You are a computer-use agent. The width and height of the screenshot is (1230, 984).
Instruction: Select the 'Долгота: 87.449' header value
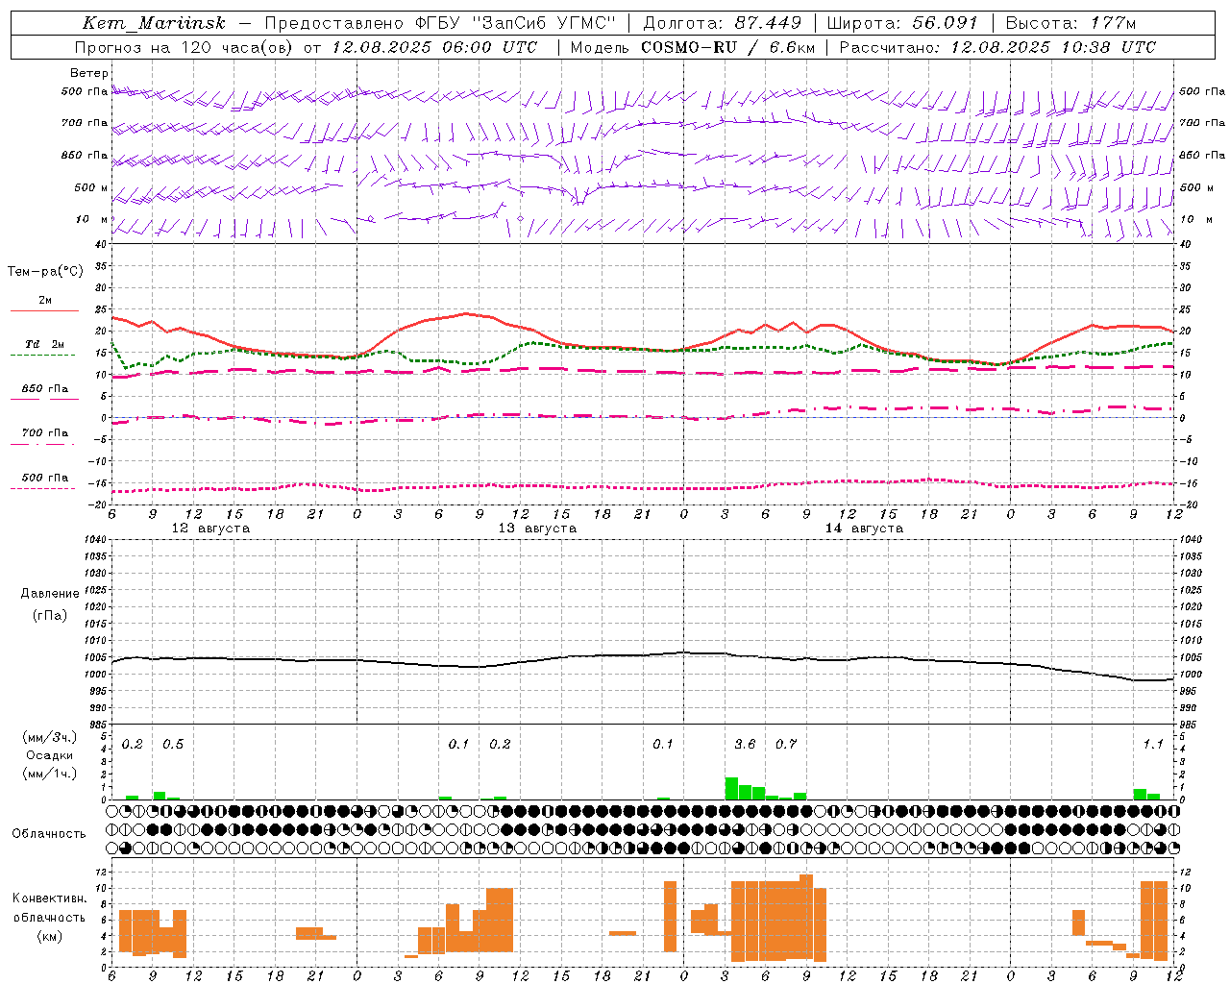(x=721, y=23)
